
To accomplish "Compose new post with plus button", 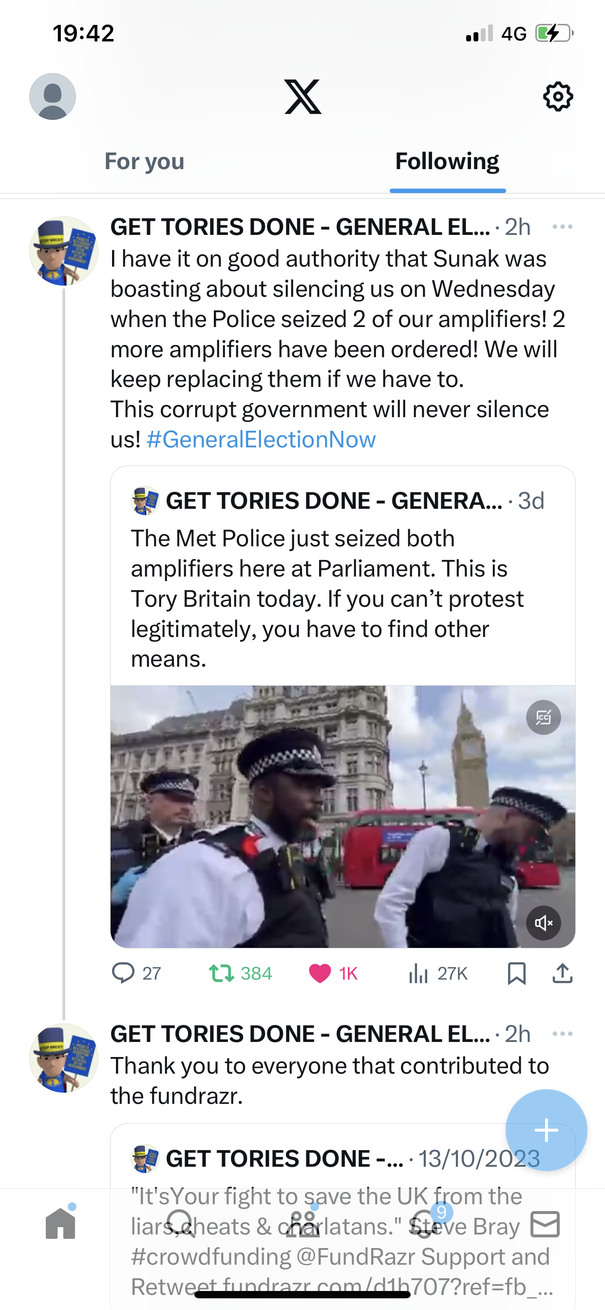I will 546,1130.
